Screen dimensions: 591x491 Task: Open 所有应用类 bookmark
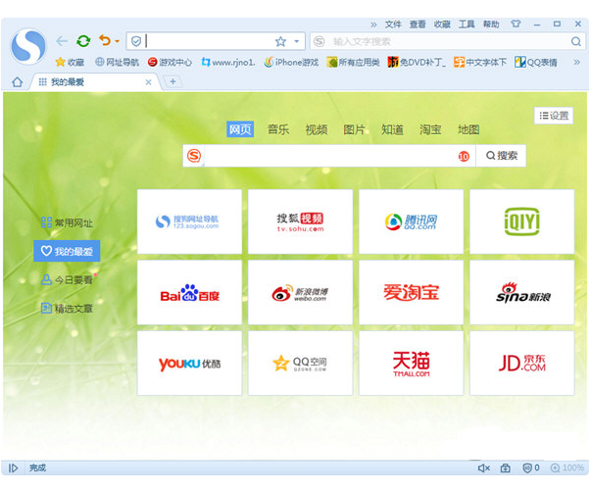point(353,62)
